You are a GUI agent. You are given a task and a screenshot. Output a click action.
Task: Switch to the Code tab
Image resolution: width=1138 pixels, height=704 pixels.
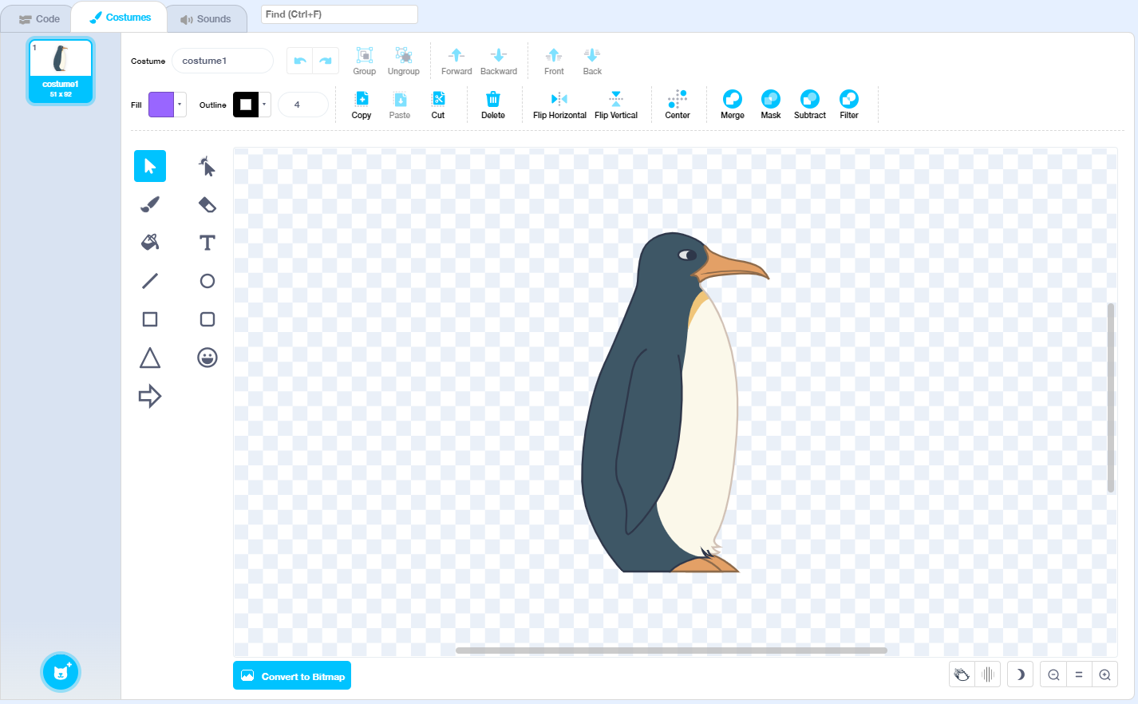37,18
